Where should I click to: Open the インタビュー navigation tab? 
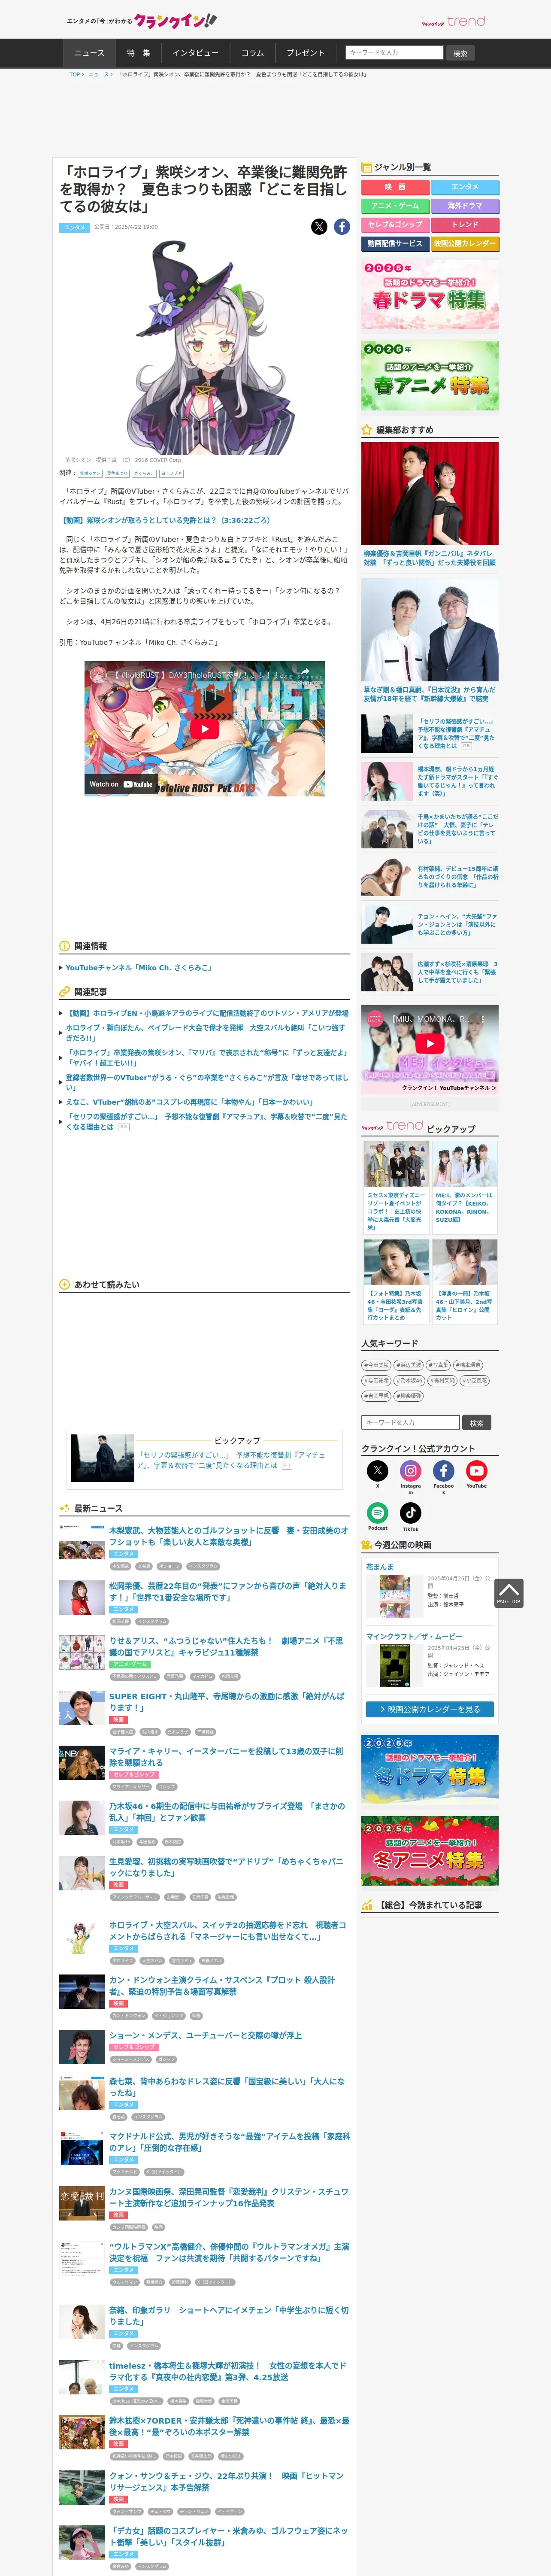coord(195,53)
